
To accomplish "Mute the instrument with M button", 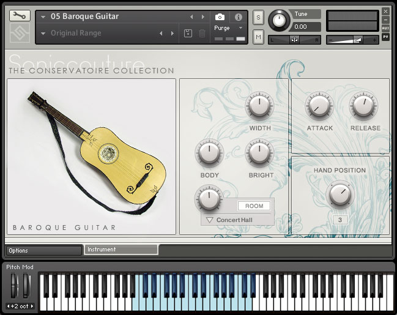I will point(258,37).
